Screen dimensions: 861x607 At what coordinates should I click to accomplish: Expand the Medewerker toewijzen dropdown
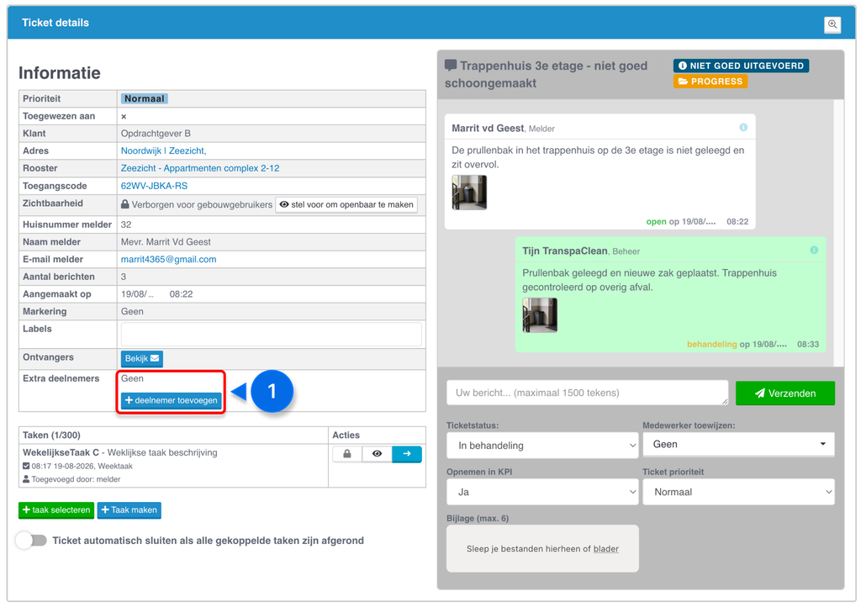[x=738, y=444]
